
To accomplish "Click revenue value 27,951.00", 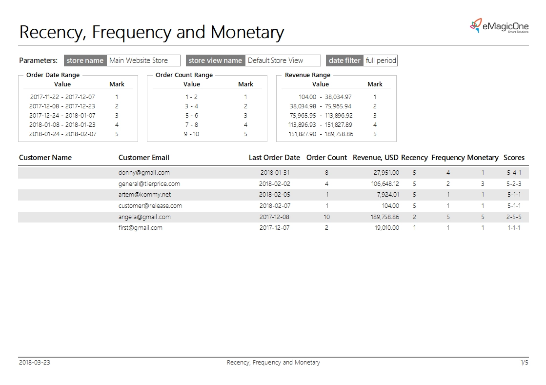I will coord(386,173).
